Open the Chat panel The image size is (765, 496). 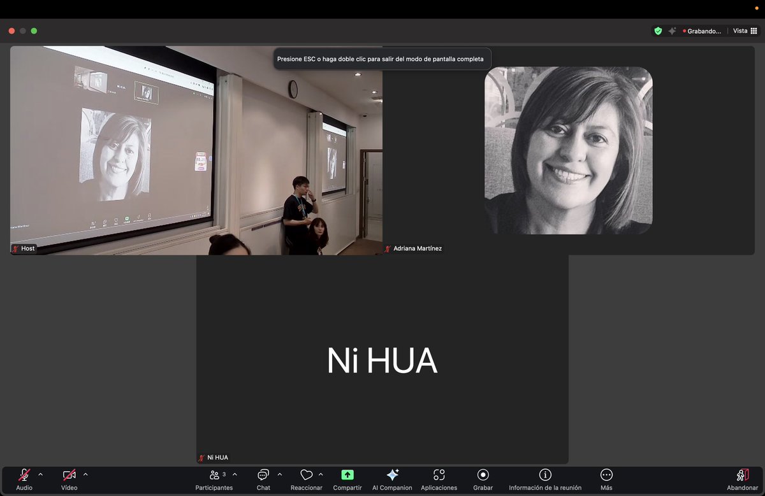tap(263, 479)
